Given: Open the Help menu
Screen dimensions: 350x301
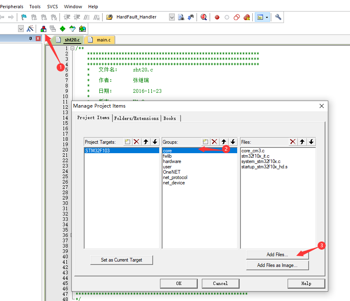Looking at the screenshot, I should pos(93,7).
